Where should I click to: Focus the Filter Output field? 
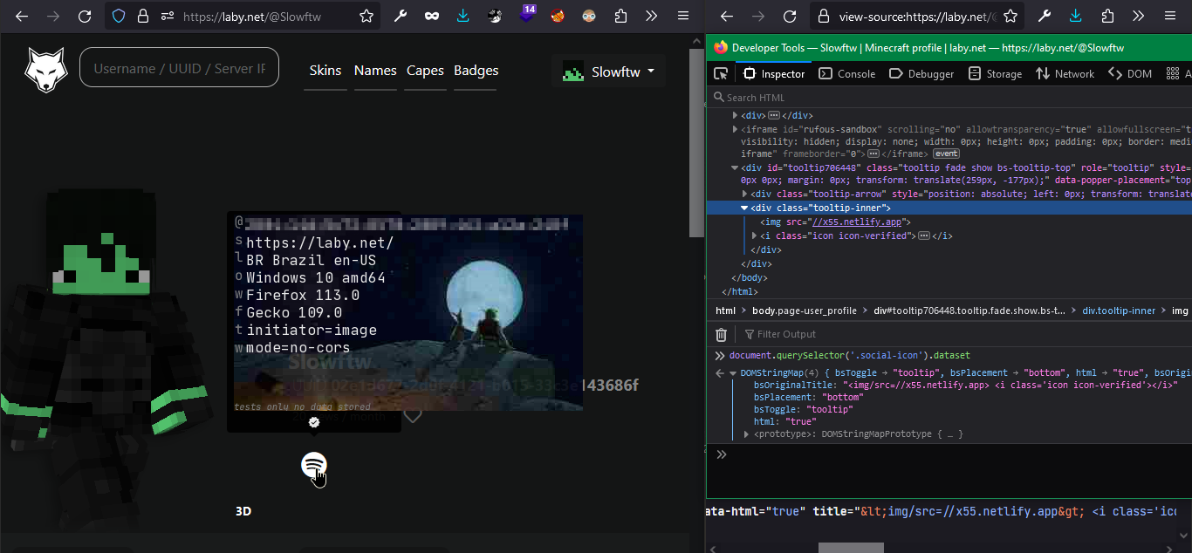pos(964,334)
